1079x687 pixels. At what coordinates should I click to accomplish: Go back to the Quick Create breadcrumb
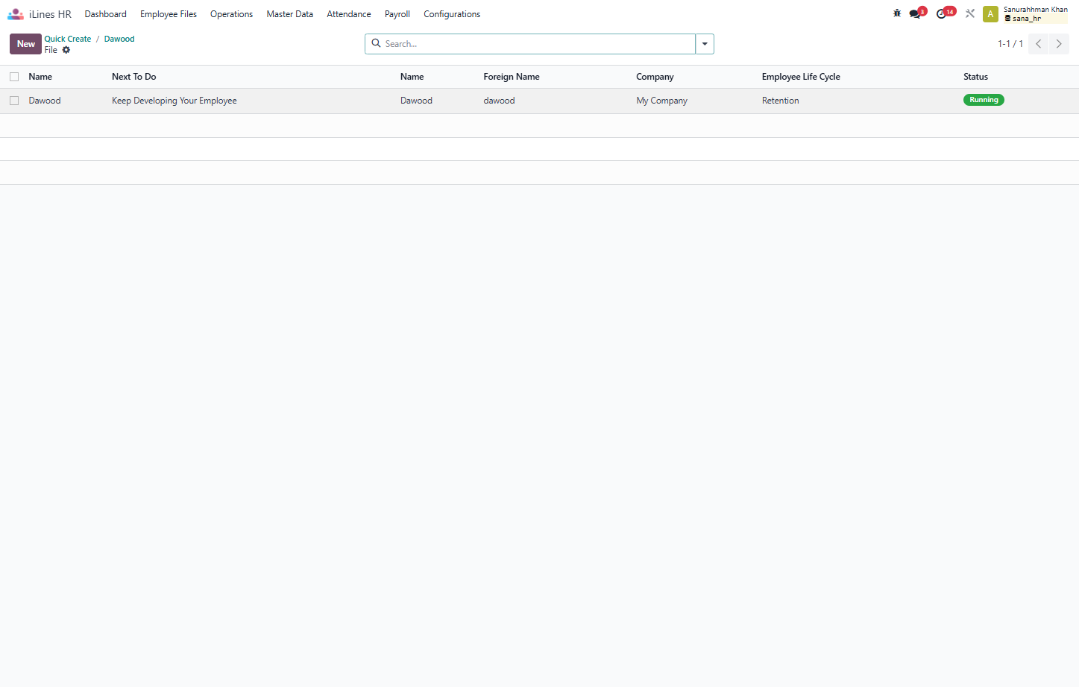[x=68, y=39]
